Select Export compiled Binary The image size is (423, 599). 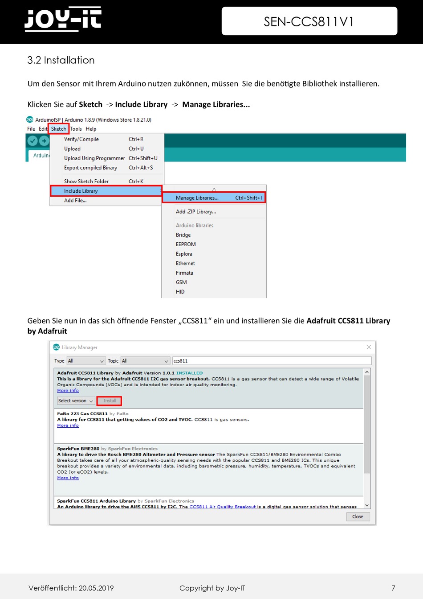pos(107,168)
